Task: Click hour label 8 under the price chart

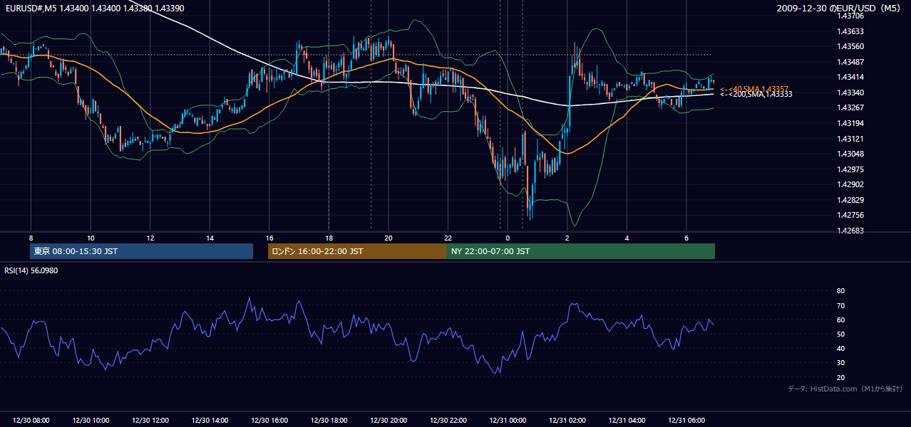Action: point(31,238)
